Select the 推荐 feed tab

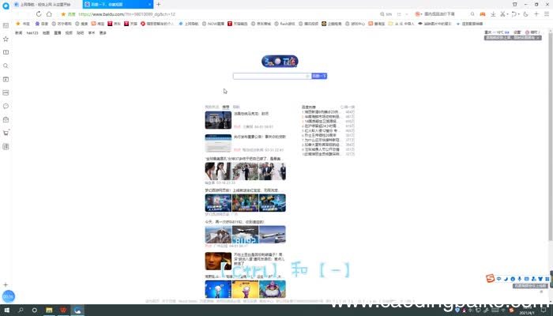(226, 107)
